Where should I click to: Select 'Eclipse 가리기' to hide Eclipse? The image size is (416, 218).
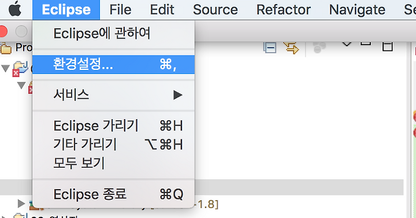tap(114, 125)
